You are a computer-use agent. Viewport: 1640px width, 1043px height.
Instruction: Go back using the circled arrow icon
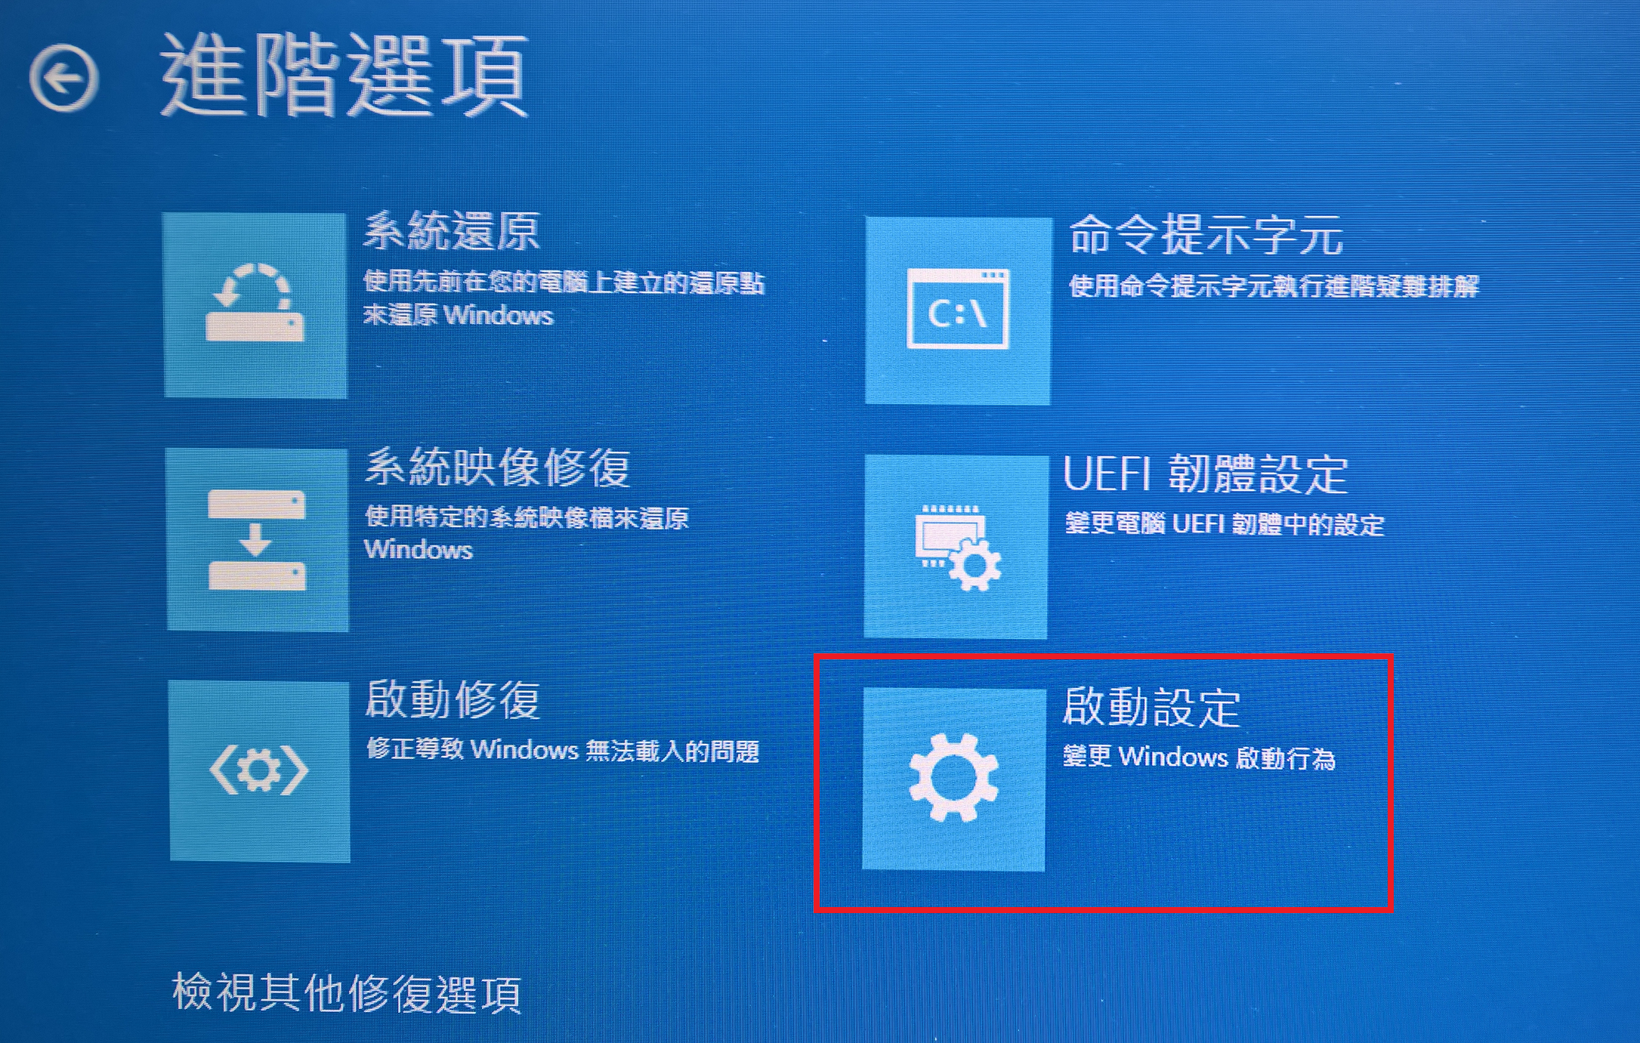tap(63, 78)
